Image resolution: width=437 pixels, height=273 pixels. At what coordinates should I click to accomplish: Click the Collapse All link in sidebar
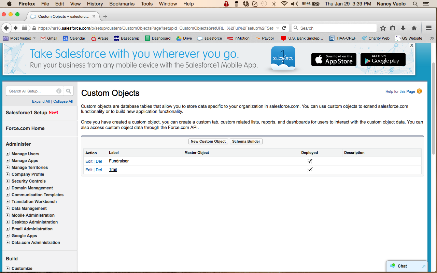point(63,101)
